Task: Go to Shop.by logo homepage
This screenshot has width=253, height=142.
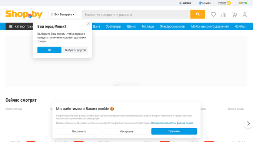Action: point(24,14)
